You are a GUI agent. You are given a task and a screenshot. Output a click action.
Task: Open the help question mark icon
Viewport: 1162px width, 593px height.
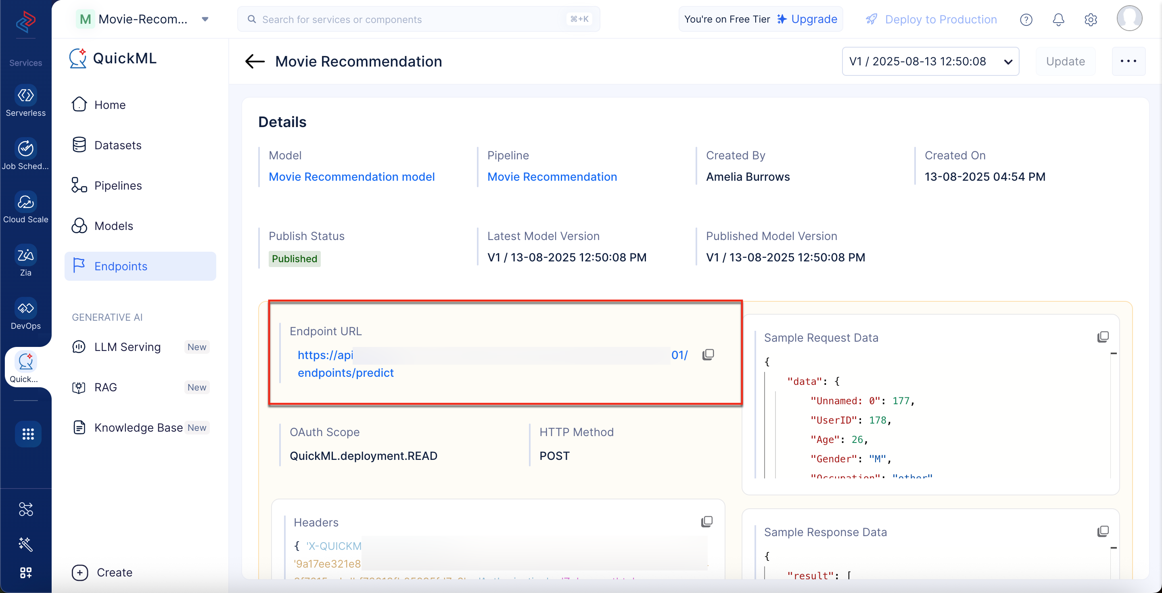click(1026, 19)
